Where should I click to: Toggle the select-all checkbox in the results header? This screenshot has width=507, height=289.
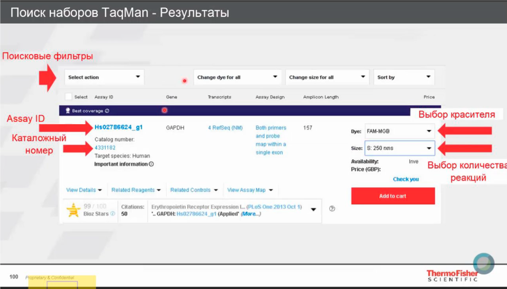69,97
